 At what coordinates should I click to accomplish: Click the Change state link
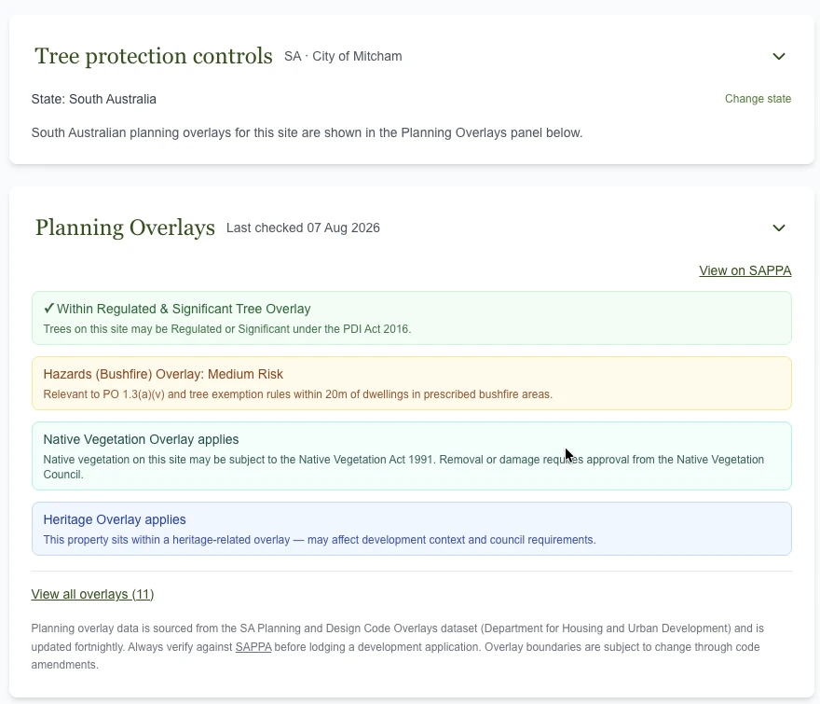point(758,99)
